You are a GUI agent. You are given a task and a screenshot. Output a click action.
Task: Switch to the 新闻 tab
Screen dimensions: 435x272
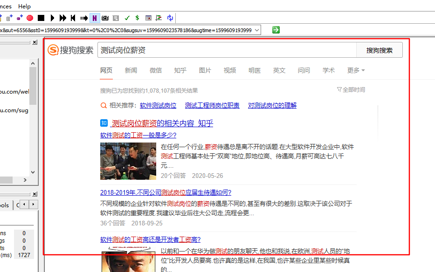130,70
